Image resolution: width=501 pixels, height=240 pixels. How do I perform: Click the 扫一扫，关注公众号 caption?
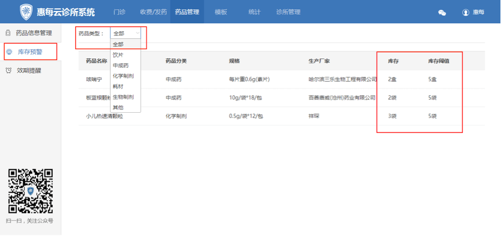(x=30, y=221)
